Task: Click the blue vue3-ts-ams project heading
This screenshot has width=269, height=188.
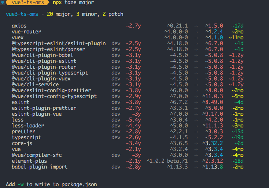Action: coord(22,14)
